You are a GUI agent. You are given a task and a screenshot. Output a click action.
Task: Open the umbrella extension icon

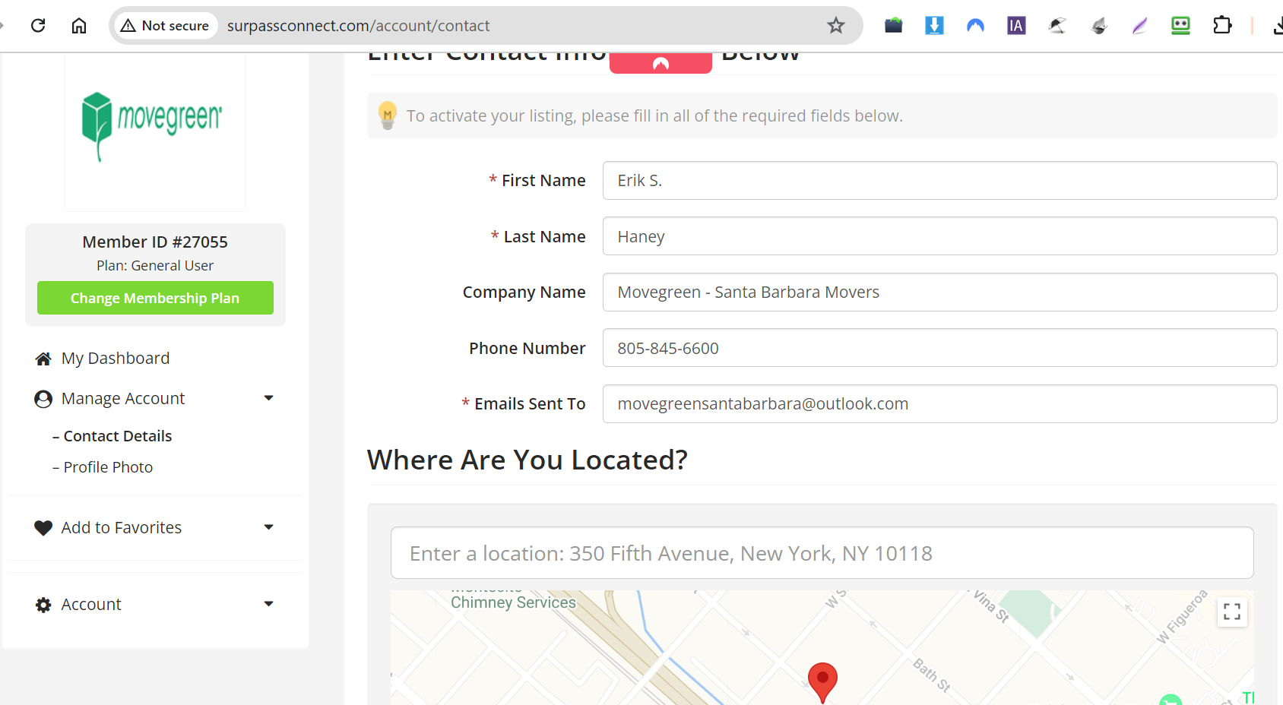point(1057,26)
